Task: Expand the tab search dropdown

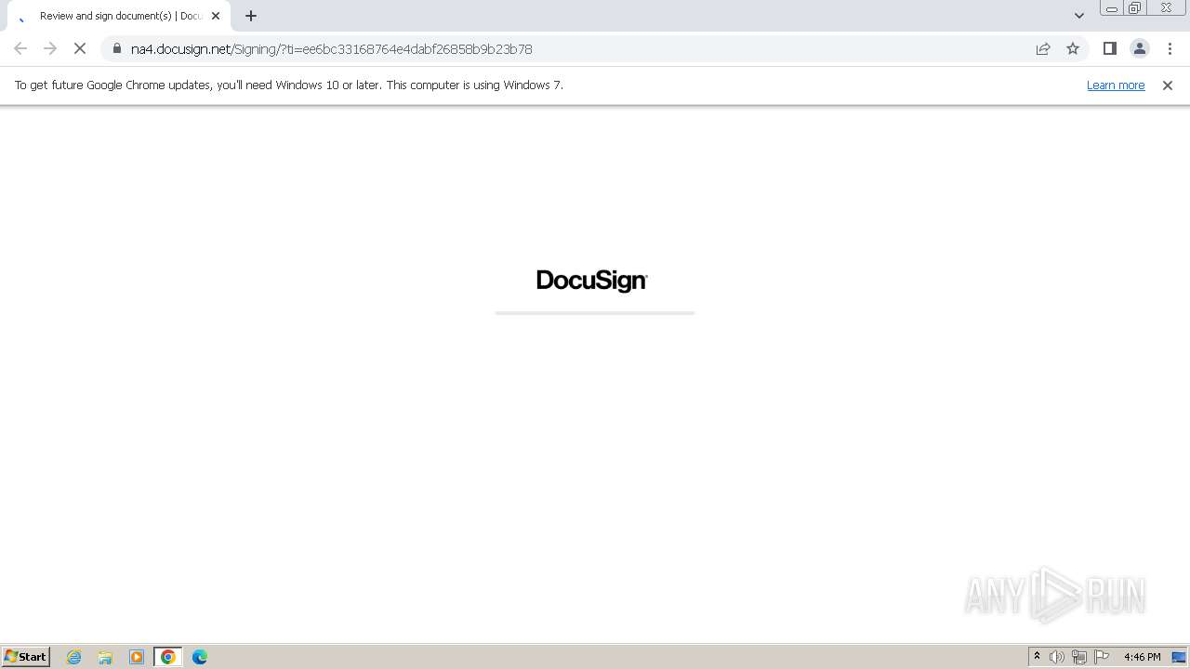Action: pos(1079,16)
